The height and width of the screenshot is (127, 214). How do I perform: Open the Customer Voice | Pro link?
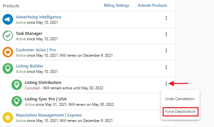[x=36, y=50]
